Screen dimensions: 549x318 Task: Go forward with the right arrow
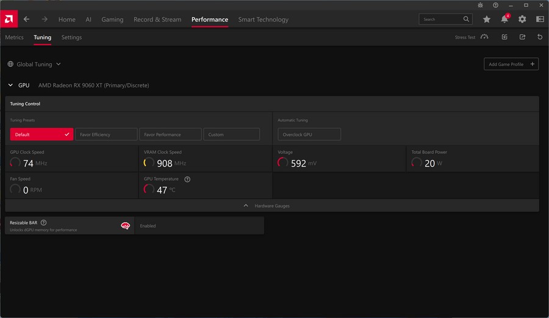[45, 20]
